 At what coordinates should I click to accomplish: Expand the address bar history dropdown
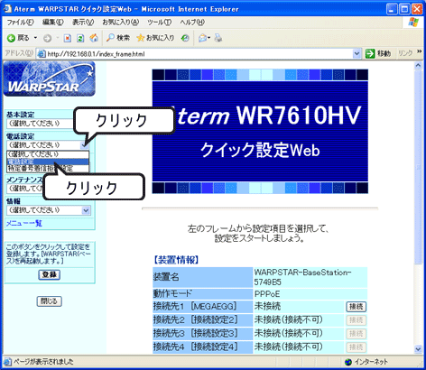coord(357,54)
